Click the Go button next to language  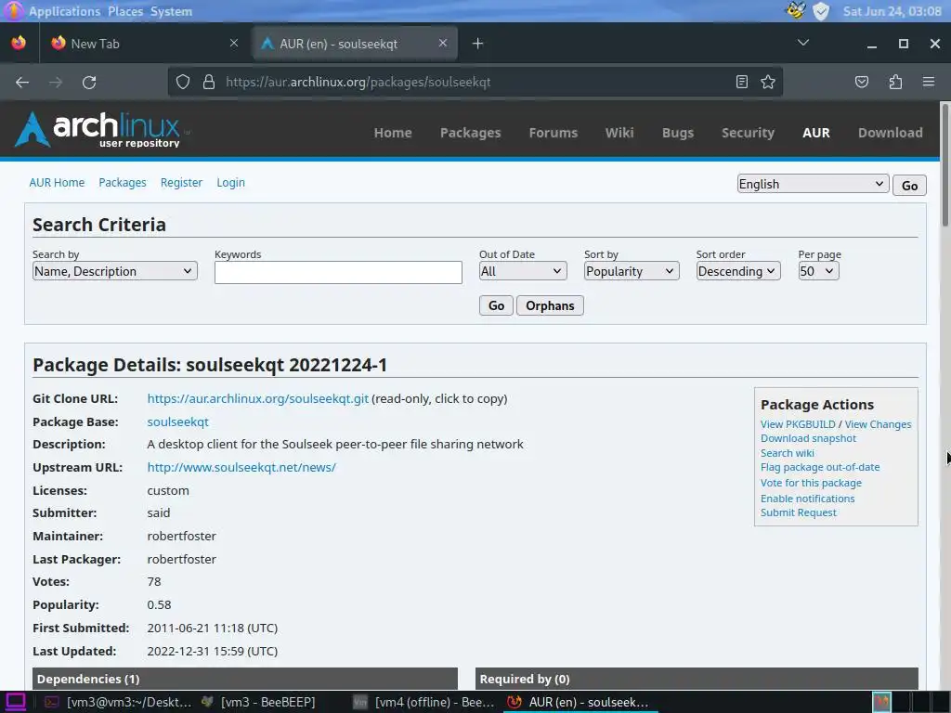point(909,185)
